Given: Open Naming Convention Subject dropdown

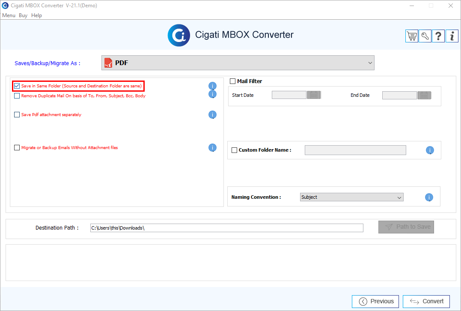Looking at the screenshot, I should 351,197.
